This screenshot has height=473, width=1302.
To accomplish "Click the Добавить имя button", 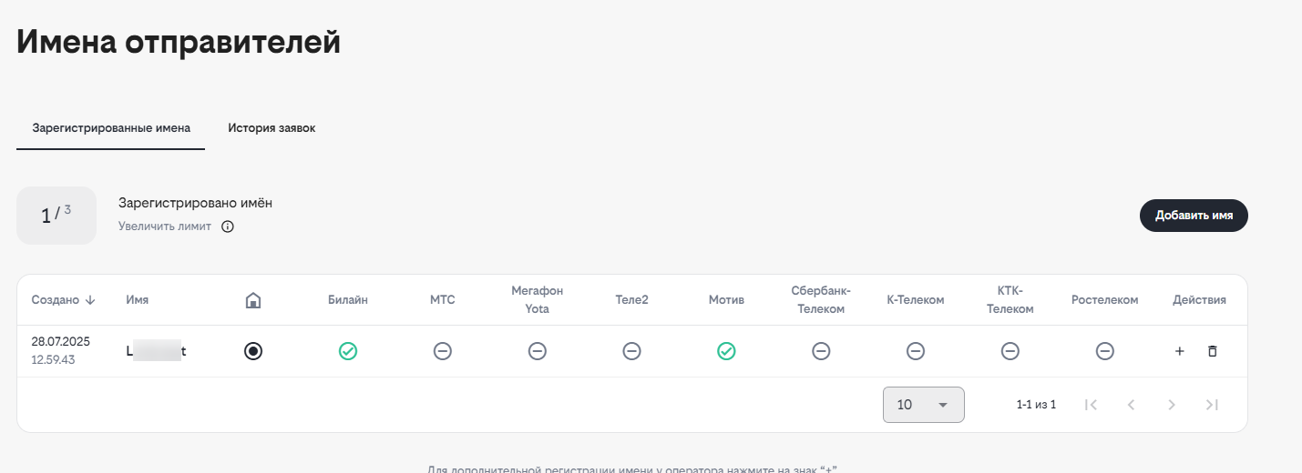I will (x=1194, y=216).
